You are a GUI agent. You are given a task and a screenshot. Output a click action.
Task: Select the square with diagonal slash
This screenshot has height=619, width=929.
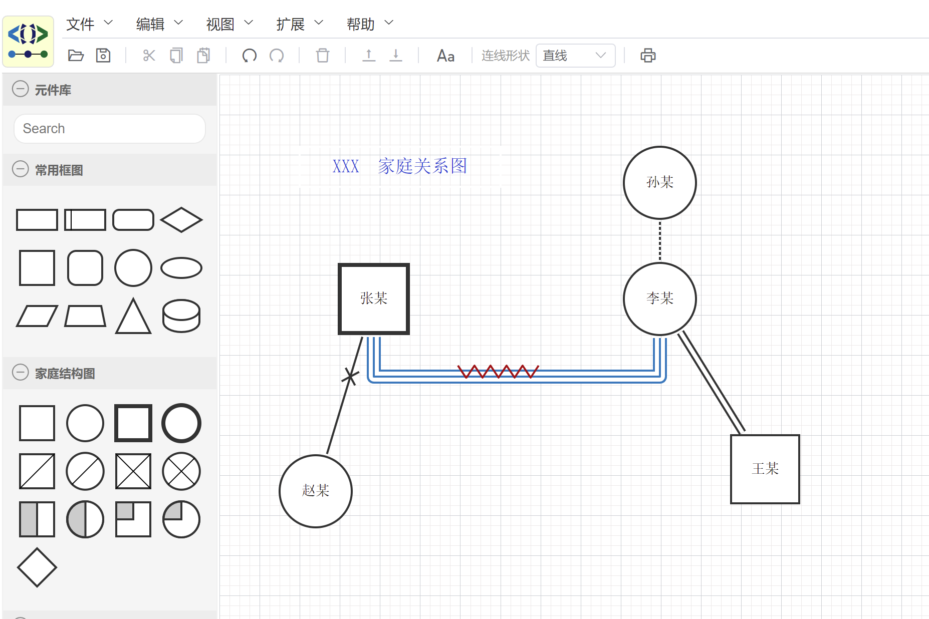coord(37,471)
